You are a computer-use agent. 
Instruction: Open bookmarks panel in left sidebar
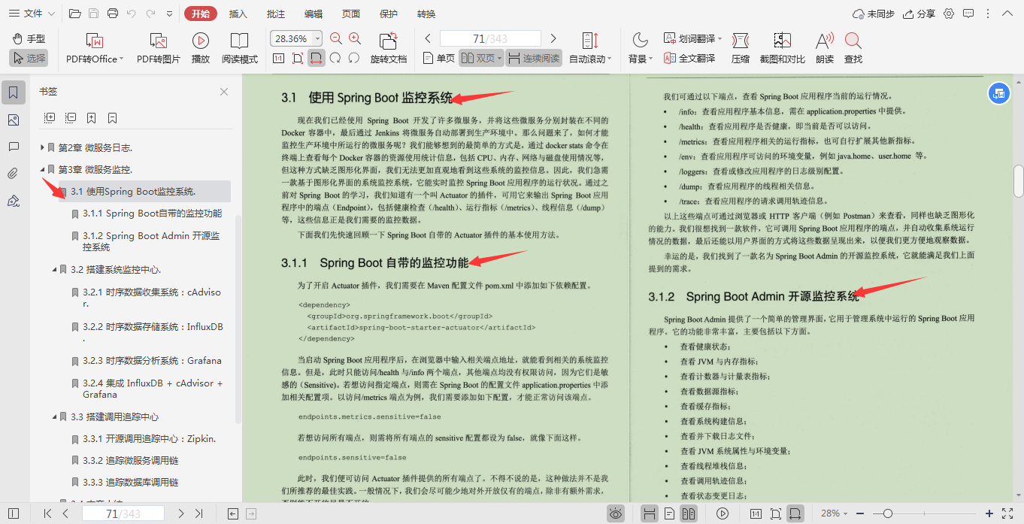(14, 93)
